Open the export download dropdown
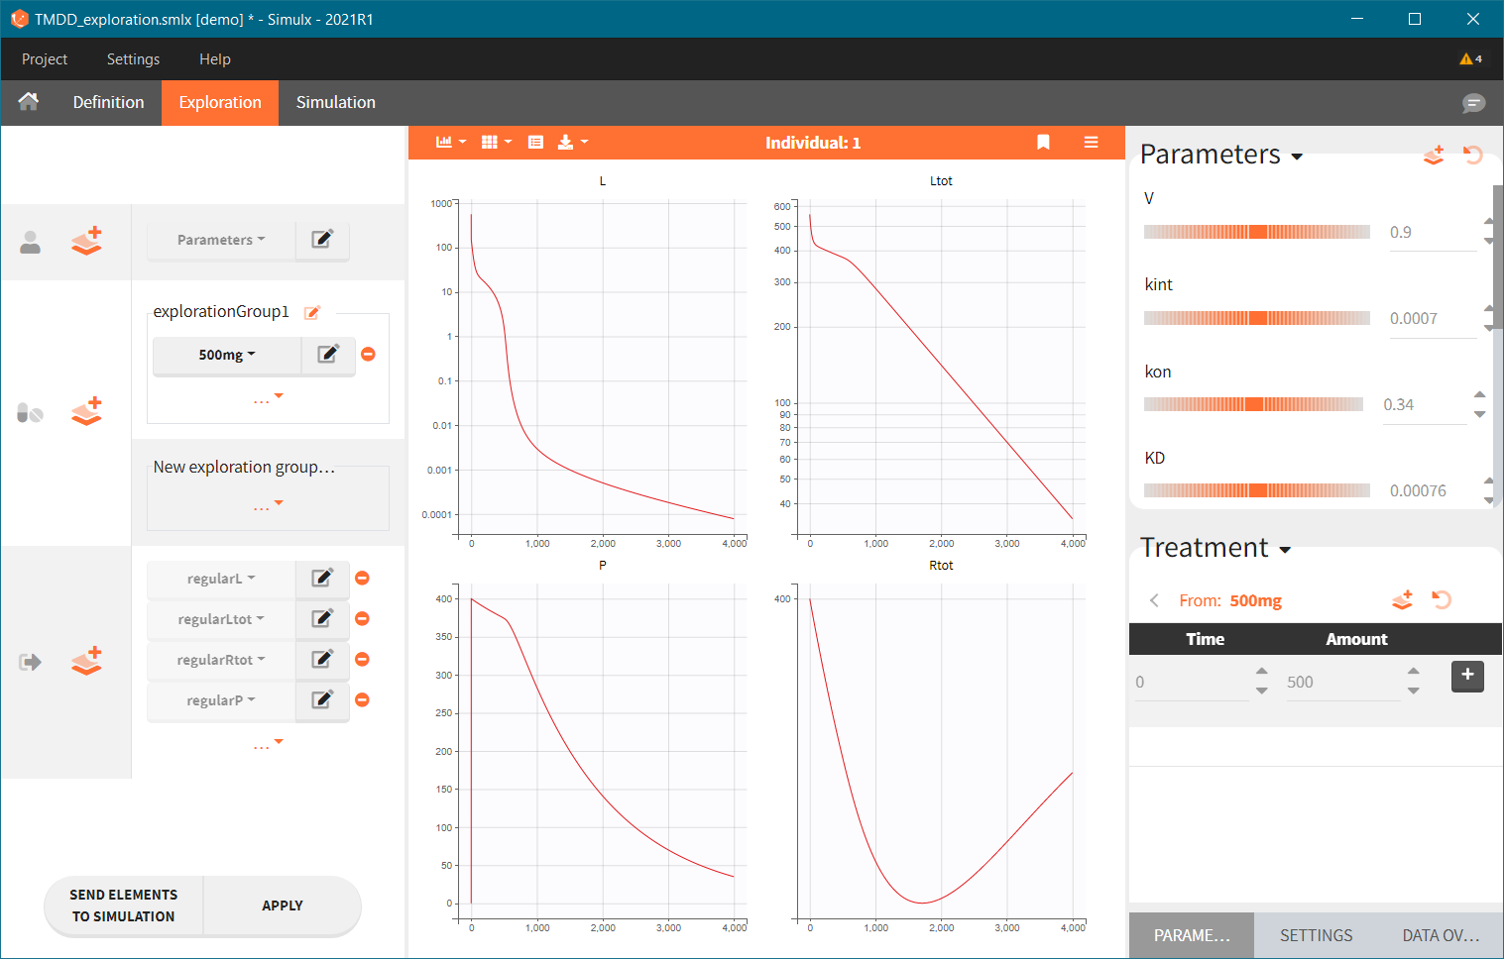Image resolution: width=1504 pixels, height=959 pixels. click(x=572, y=143)
